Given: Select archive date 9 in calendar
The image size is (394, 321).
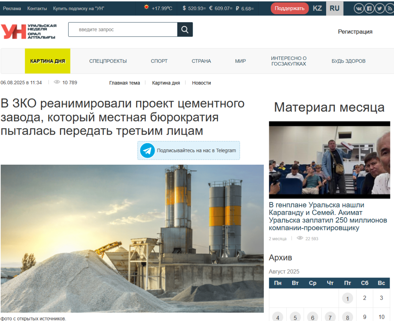Looking at the screenshot, I should coord(364,317).
